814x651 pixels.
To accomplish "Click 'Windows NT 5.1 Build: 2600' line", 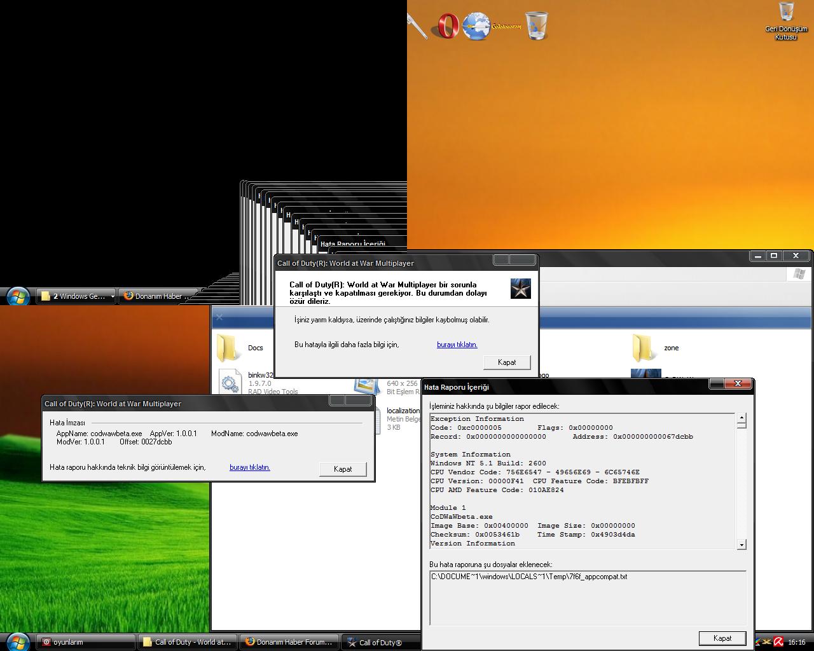I will [x=488, y=463].
